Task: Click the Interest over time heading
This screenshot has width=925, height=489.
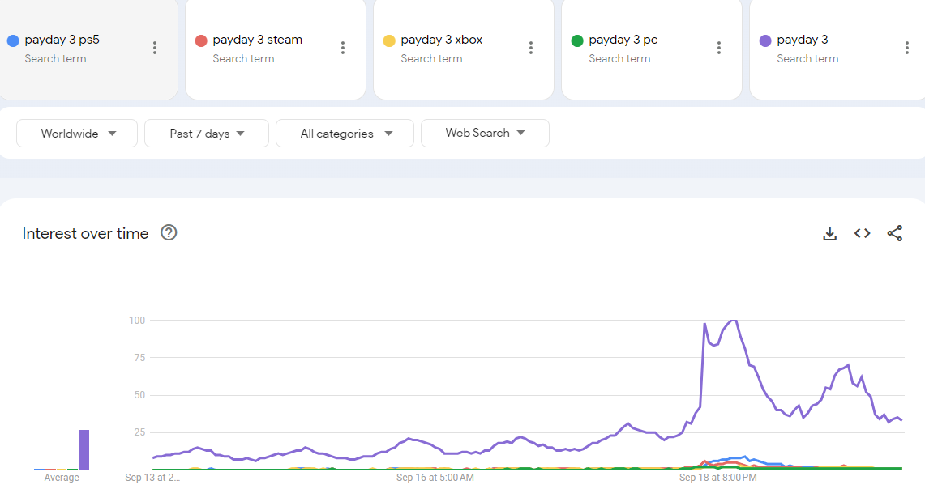Action: (86, 233)
